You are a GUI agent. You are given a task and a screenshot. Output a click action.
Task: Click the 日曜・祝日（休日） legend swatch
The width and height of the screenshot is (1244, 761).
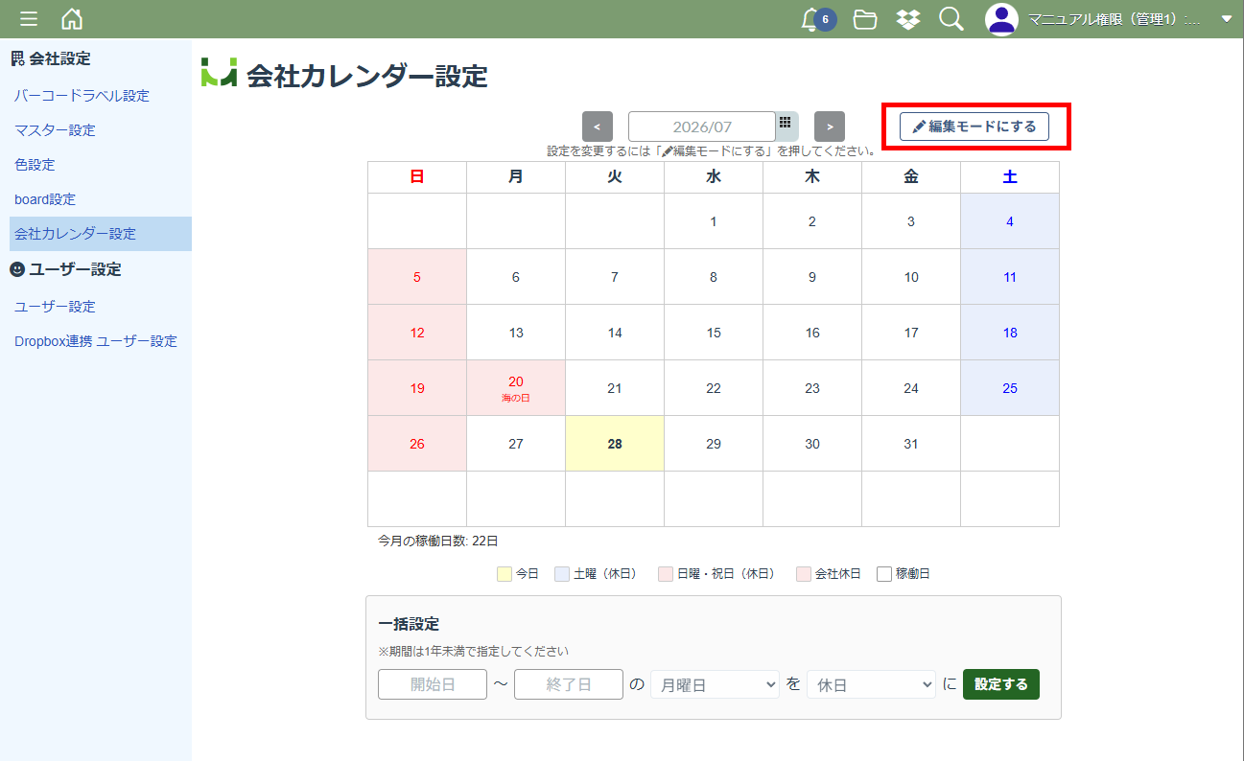click(x=666, y=574)
